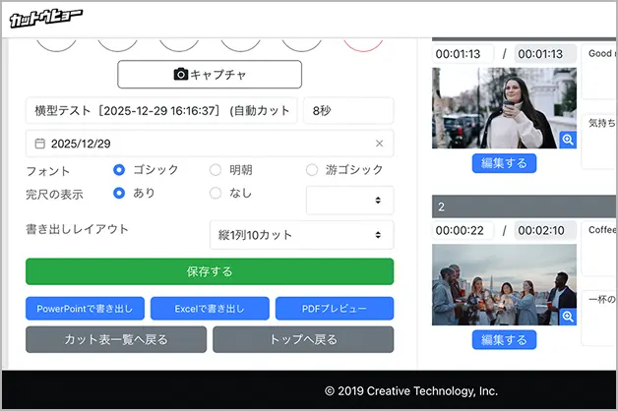Click the Good text box

(599, 72)
